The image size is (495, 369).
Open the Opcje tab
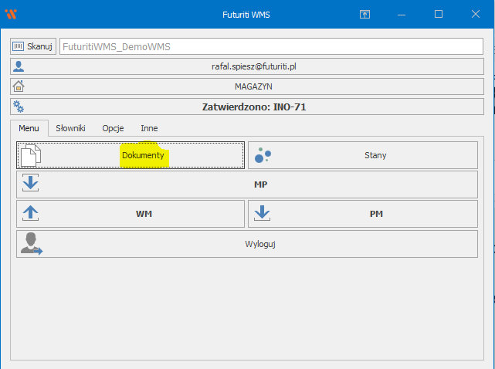pos(113,128)
